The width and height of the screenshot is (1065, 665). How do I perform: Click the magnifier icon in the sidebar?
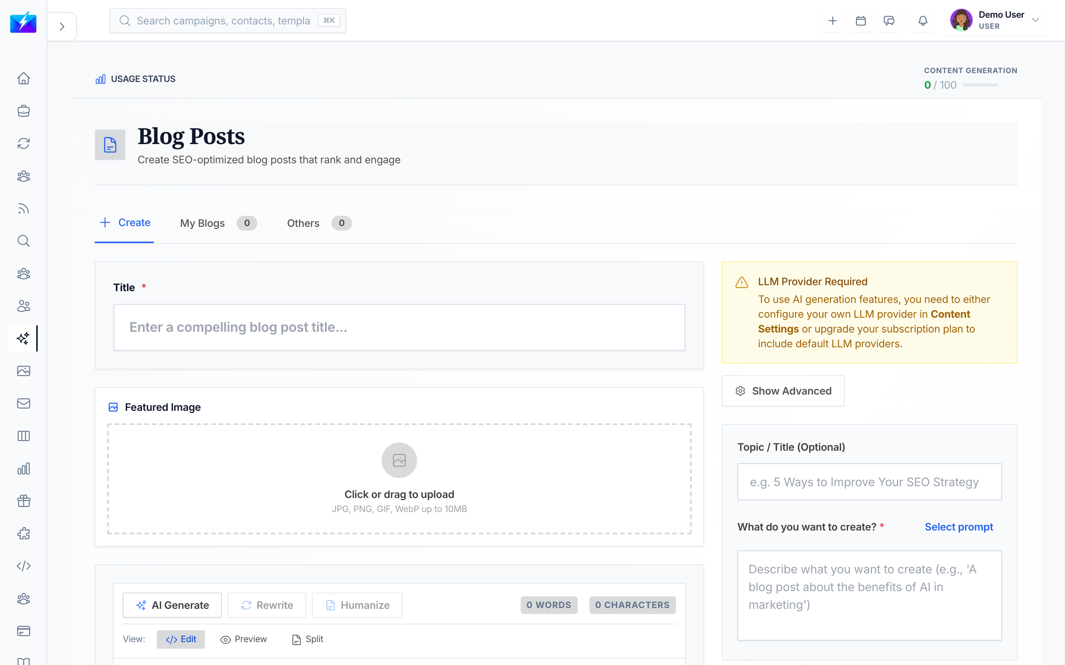coord(24,241)
